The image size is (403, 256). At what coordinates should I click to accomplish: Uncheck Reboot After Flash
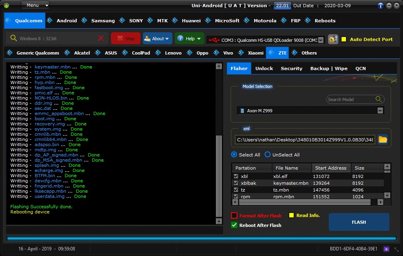(x=234, y=225)
